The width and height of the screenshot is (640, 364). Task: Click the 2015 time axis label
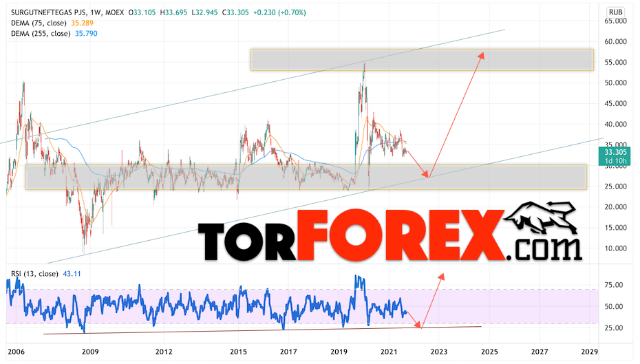coord(238,352)
